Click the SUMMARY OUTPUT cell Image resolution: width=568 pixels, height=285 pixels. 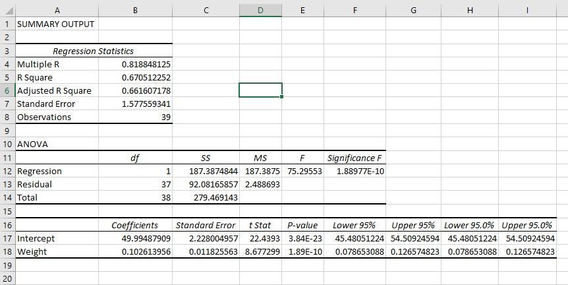point(57,24)
